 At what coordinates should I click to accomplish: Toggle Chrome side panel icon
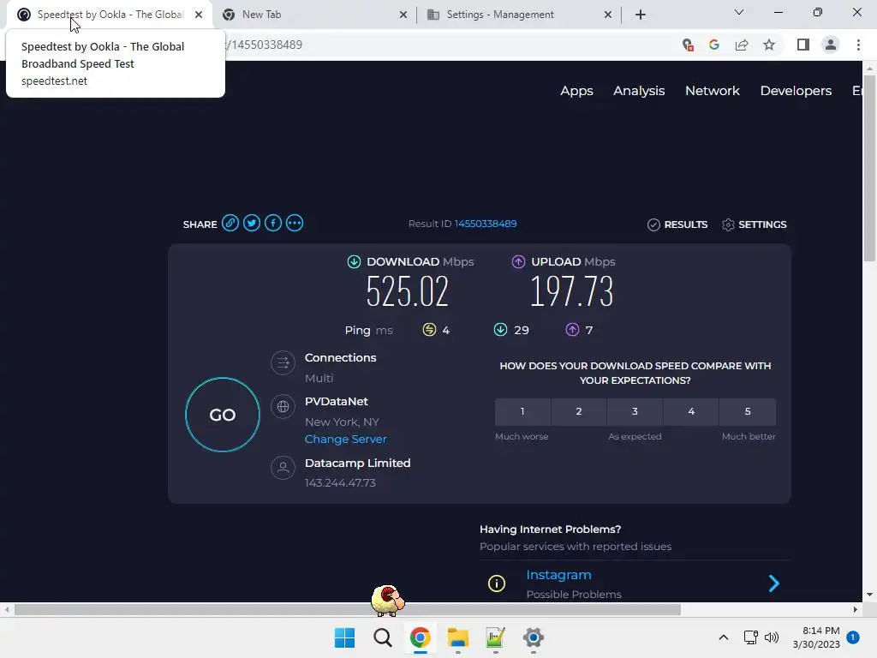tap(803, 45)
